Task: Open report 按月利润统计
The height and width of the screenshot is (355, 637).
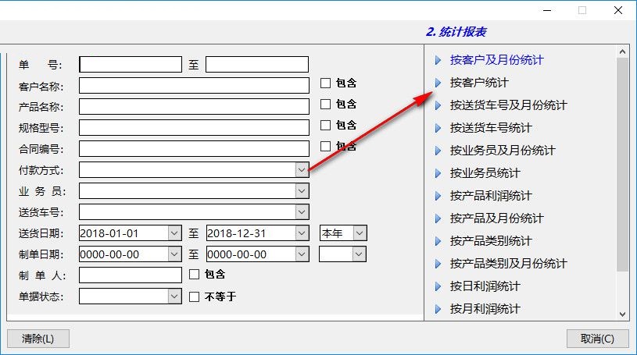Action: (x=485, y=309)
